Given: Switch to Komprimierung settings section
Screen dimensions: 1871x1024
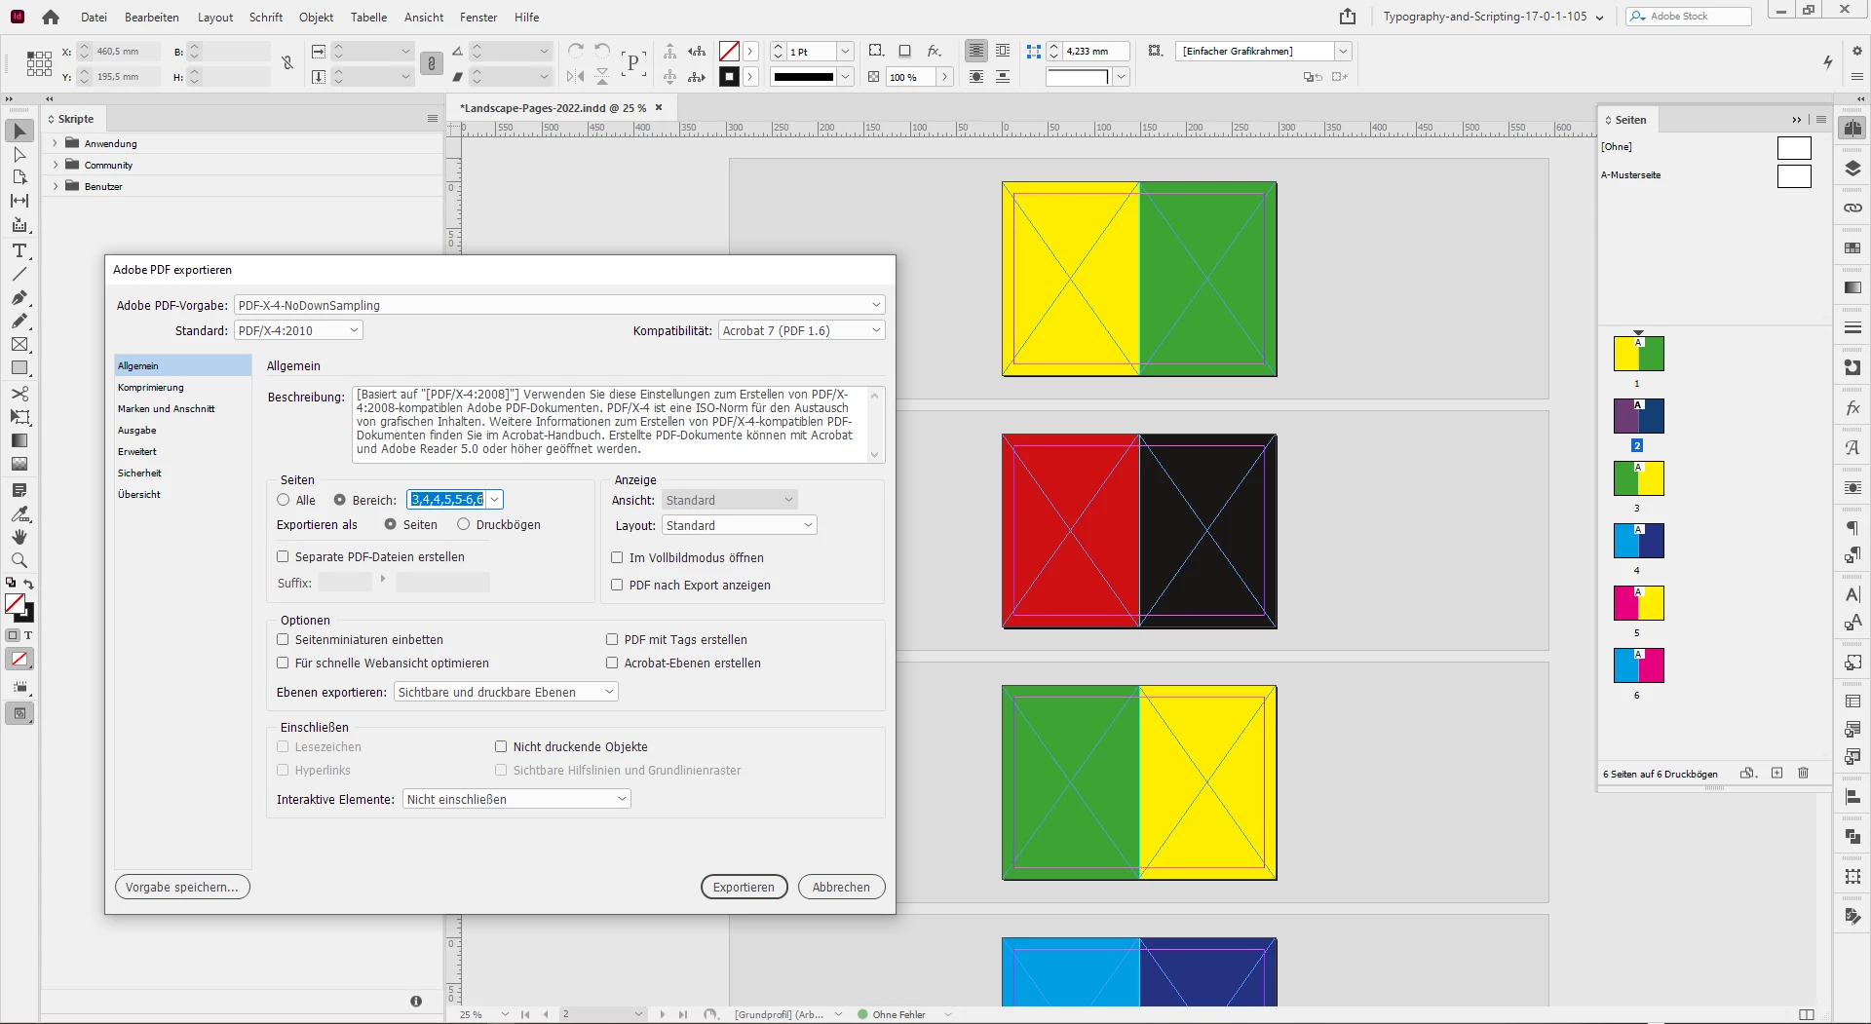Looking at the screenshot, I should point(182,387).
